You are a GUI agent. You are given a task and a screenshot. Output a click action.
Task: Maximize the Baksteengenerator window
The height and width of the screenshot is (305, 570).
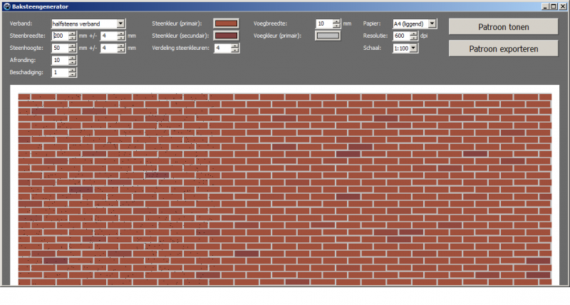coord(554,6)
